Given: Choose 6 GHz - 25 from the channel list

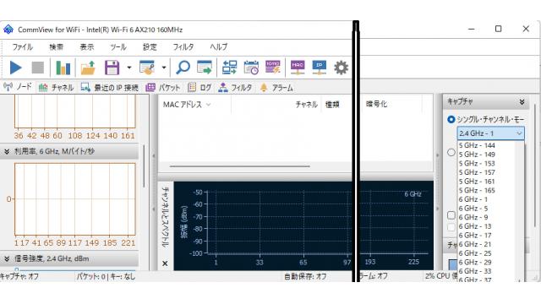Looking at the screenshot, I should point(475,253).
